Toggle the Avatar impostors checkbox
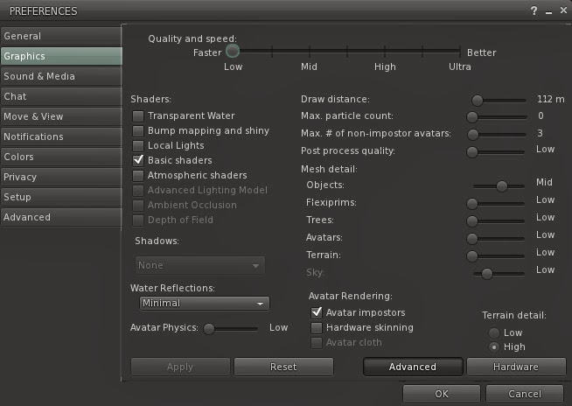This screenshot has width=572, height=406. (317, 312)
